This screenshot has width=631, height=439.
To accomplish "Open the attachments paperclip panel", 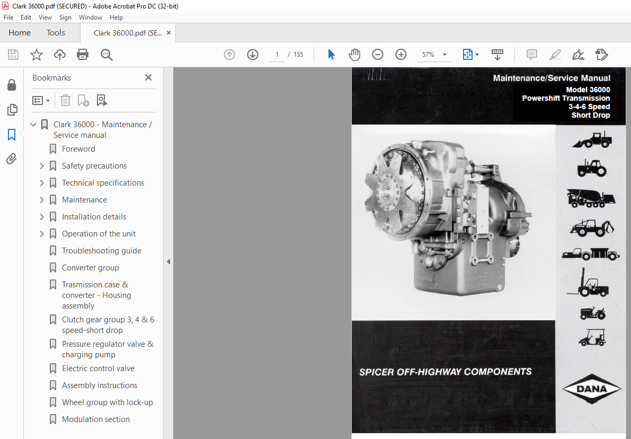I will pos(12,159).
